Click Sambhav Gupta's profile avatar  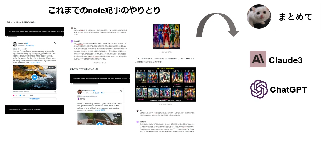[x=80, y=92]
